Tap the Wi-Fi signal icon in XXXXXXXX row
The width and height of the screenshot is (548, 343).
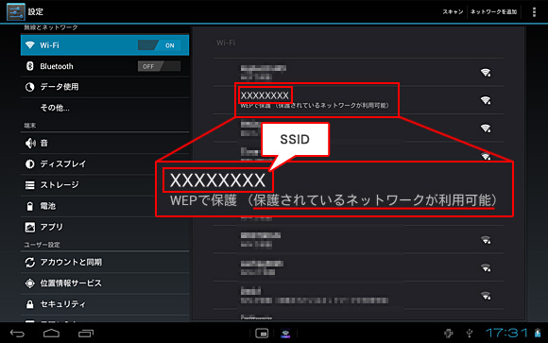coord(486,100)
